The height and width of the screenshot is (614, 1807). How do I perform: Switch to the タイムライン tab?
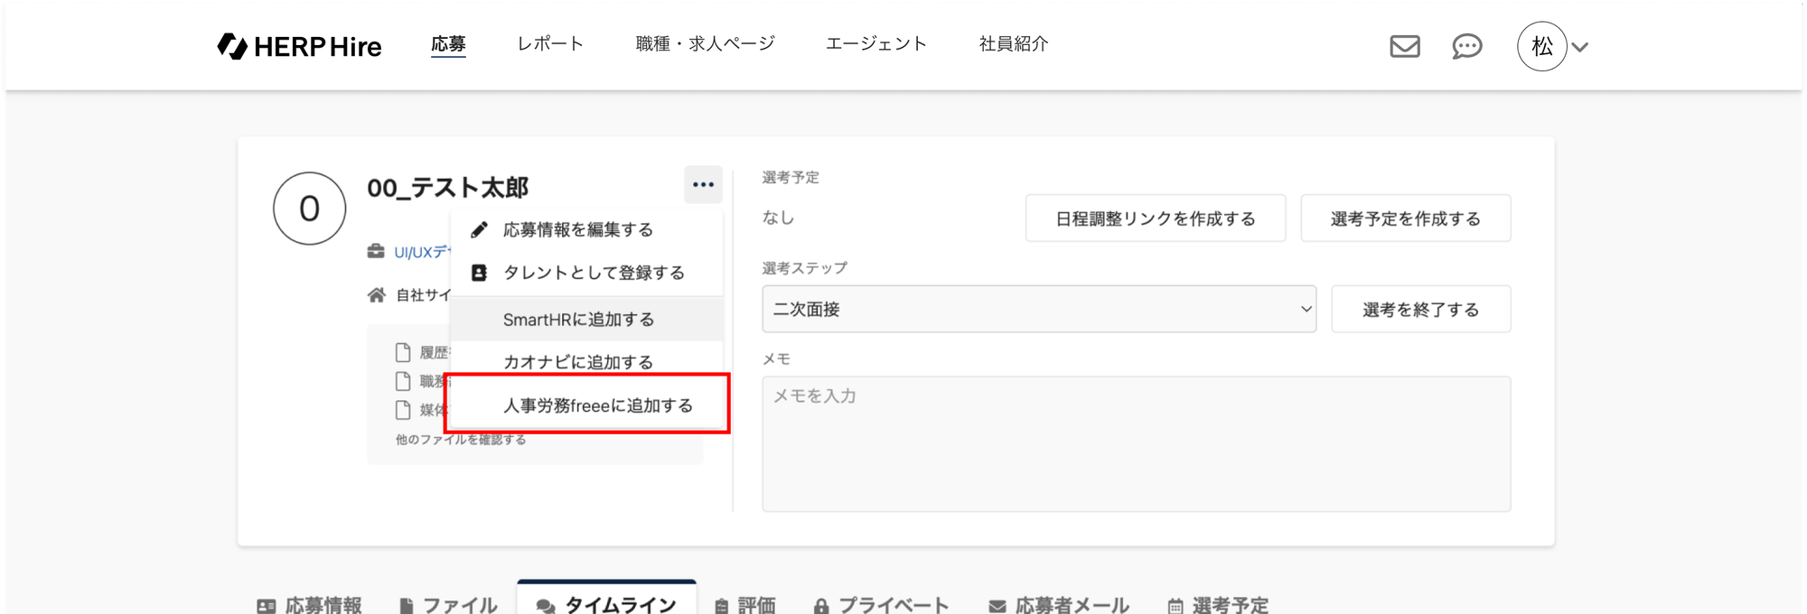[x=607, y=604]
